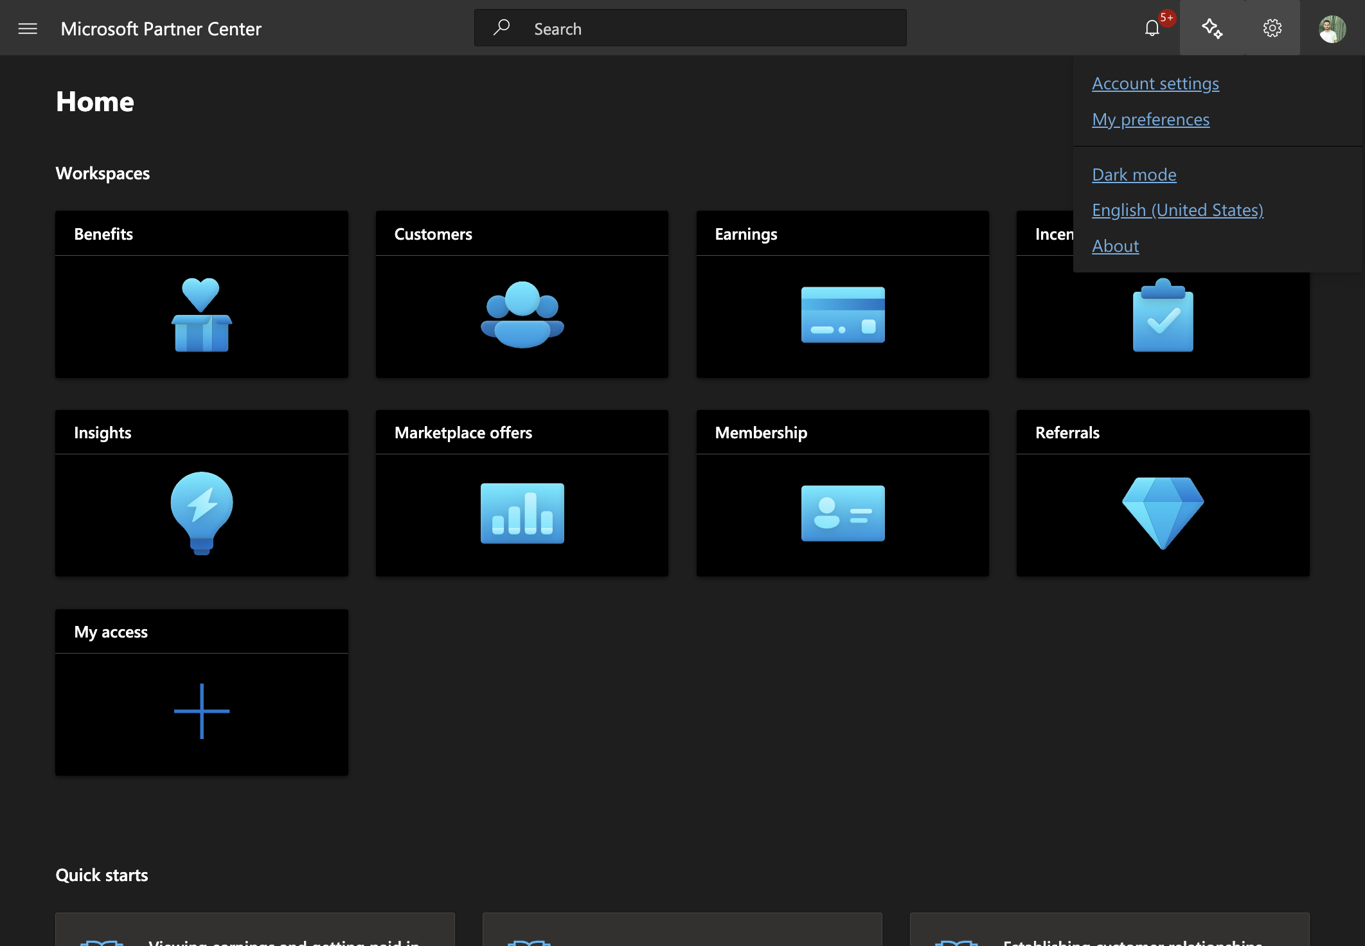Change language English (United States)
Image resolution: width=1365 pixels, height=946 pixels.
tap(1177, 210)
